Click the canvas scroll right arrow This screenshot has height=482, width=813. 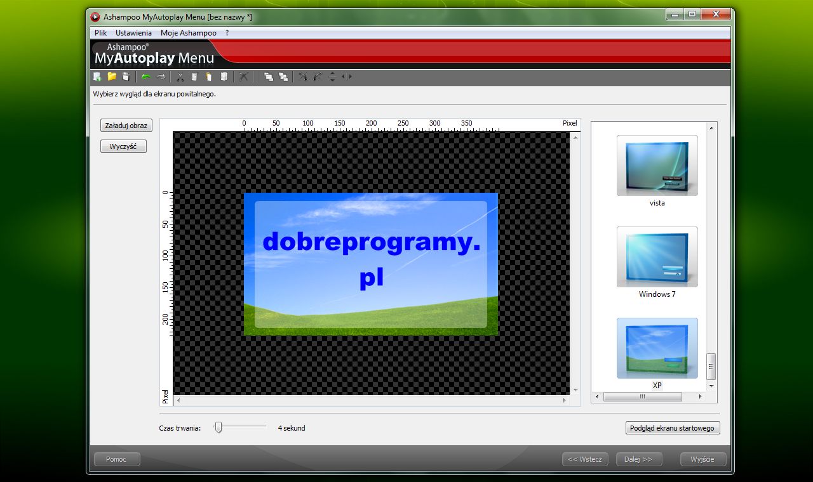(x=565, y=401)
